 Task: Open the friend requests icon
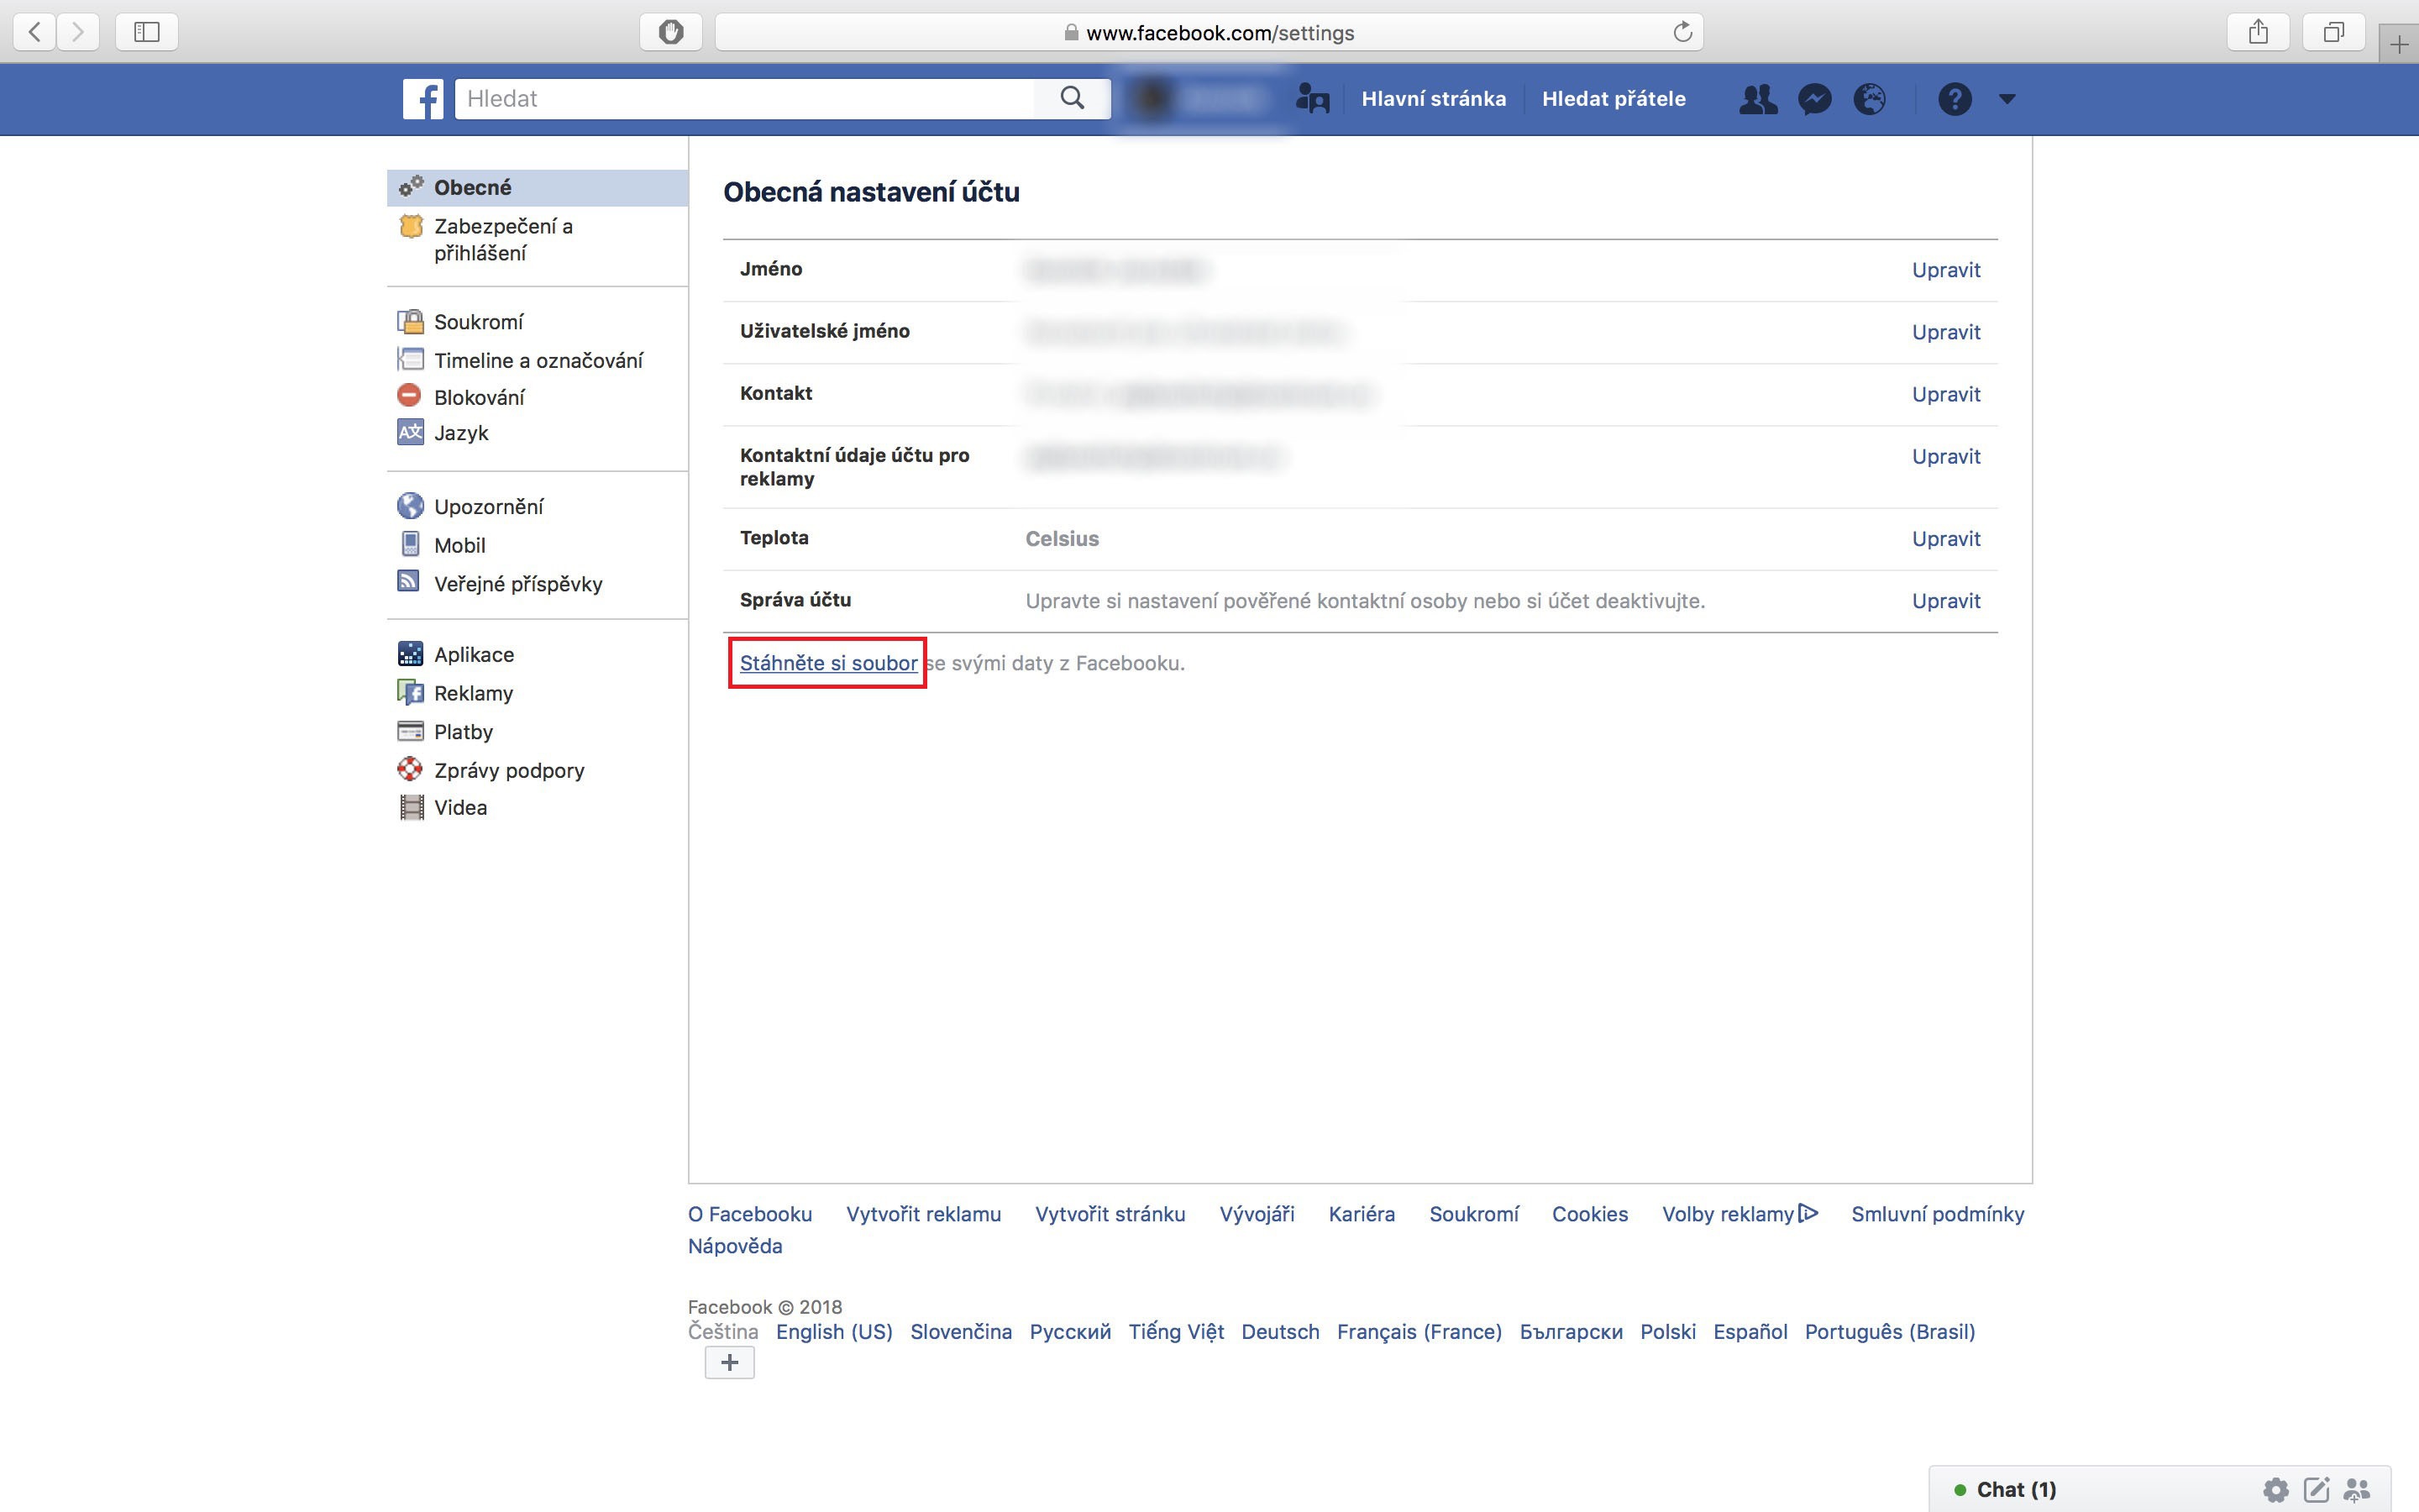[x=1757, y=99]
